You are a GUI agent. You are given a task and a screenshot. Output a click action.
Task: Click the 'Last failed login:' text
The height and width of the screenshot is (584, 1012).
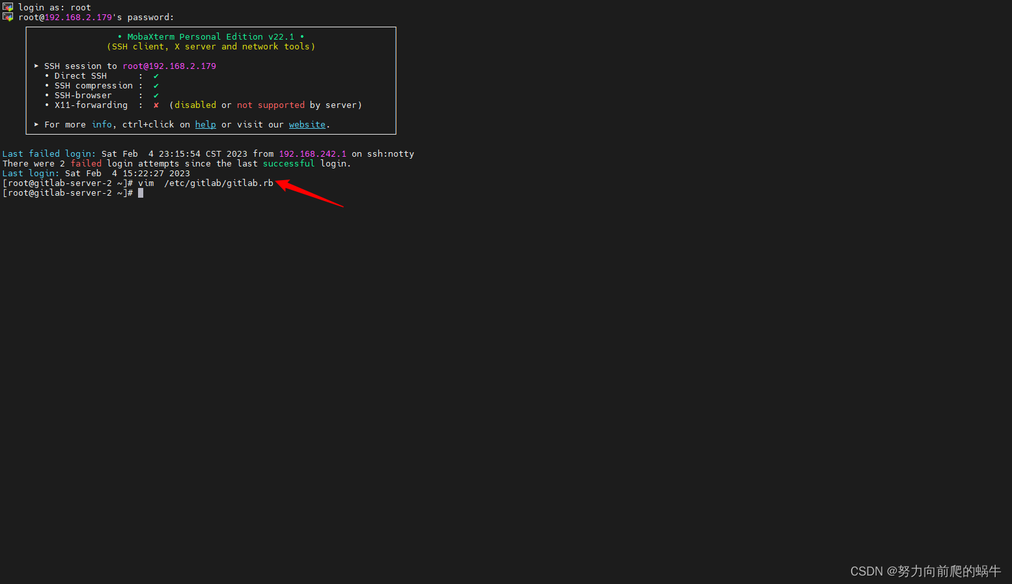[49, 154]
